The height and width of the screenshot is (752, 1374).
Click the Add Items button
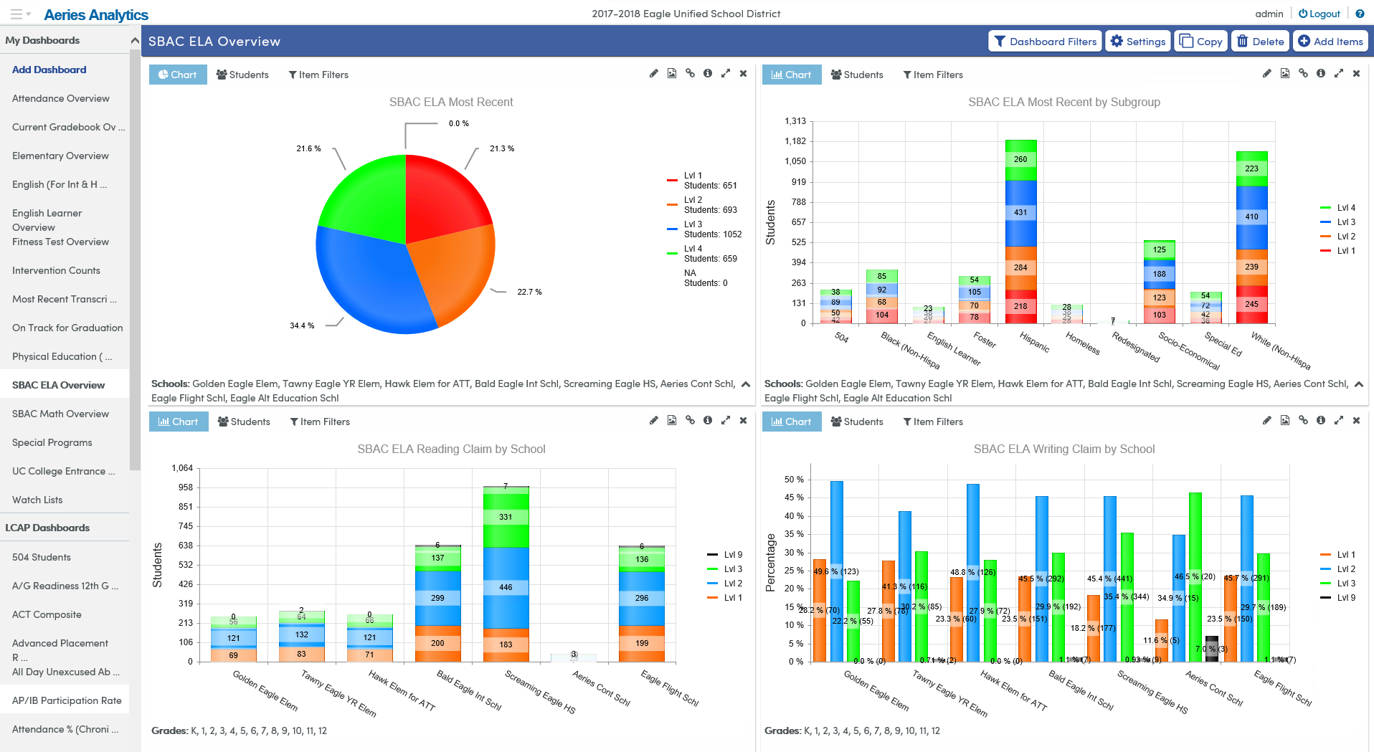(1330, 41)
